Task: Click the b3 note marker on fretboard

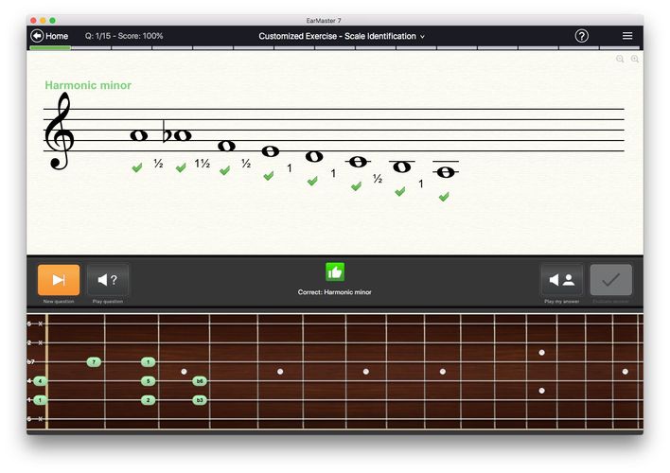Action: tap(200, 400)
